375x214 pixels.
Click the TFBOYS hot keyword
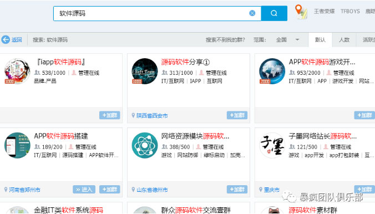(x=350, y=11)
